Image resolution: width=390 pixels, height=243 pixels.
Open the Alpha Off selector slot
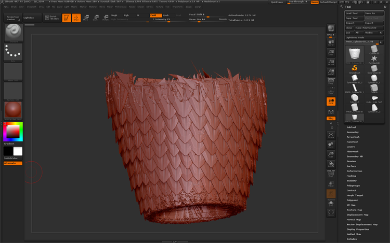13,72
